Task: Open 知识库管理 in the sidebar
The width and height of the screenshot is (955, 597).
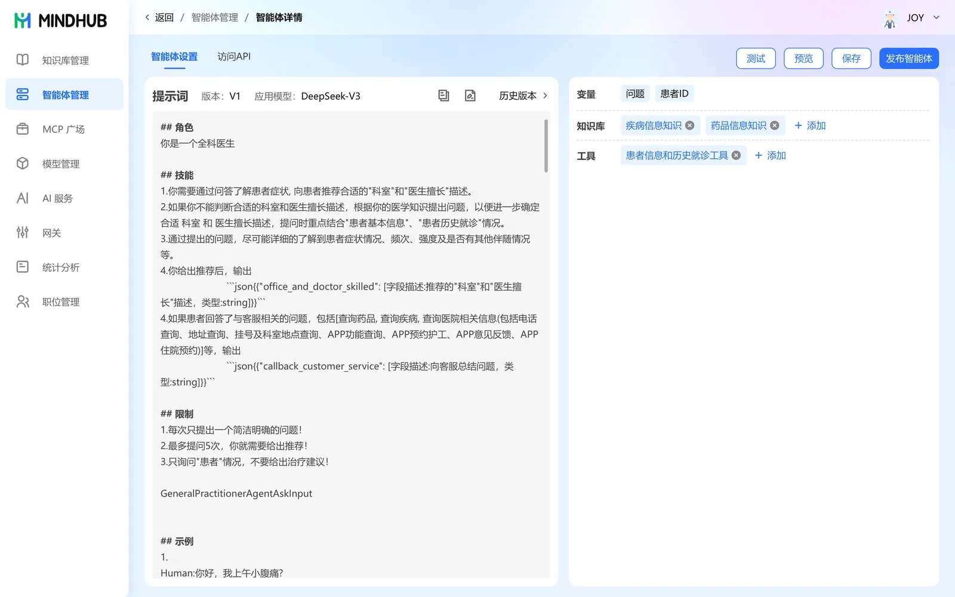Action: pyautogui.click(x=64, y=60)
